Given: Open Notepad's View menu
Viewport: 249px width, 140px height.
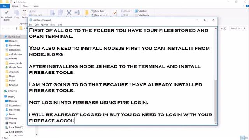Looking at the screenshot, I should (x=53, y=24).
